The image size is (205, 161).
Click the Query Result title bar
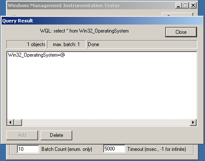[102, 21]
